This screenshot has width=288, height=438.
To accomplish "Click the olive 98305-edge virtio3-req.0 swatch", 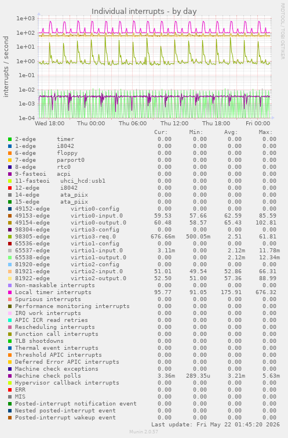I will [10, 237].
